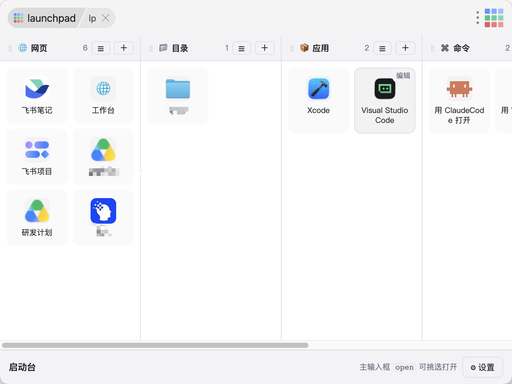This screenshot has height=384, width=512.
Task: Open the 应用 column list menu
Action: 382,48
